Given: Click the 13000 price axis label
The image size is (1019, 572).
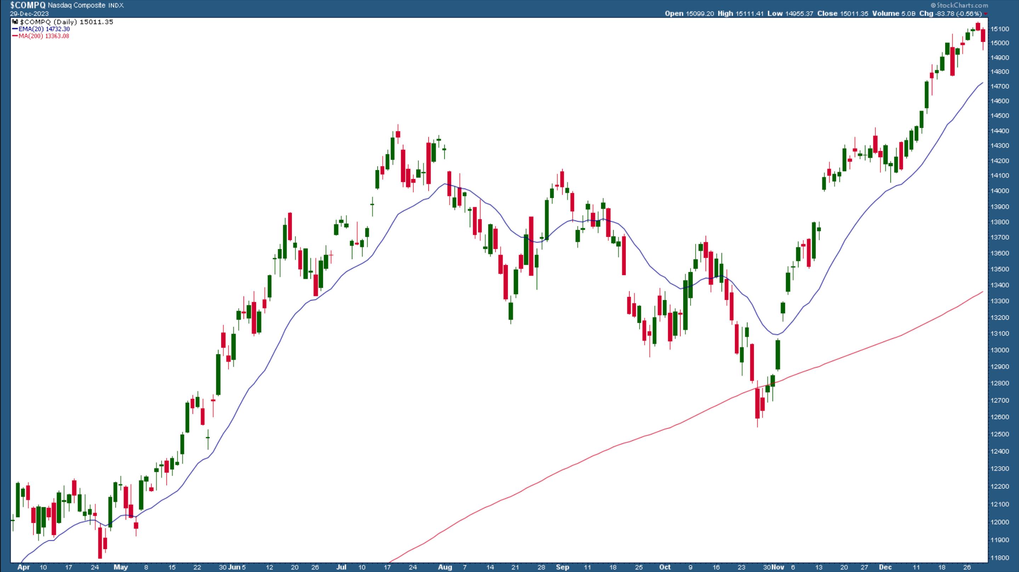Looking at the screenshot, I should pos(1000,350).
